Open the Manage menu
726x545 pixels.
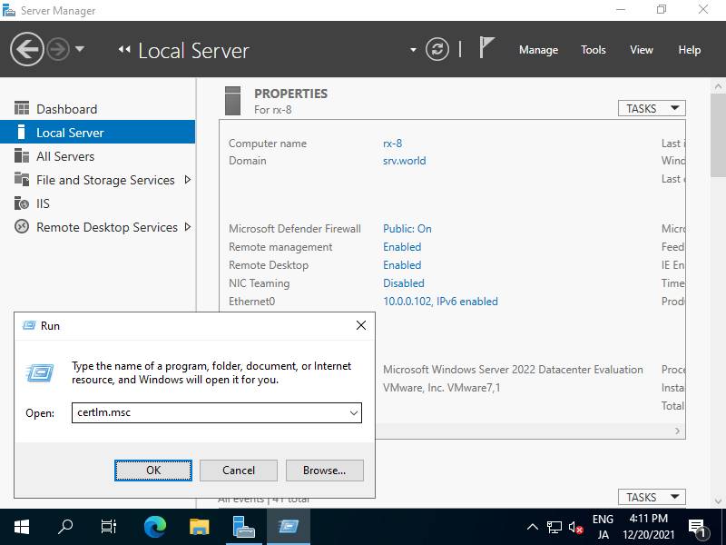tap(538, 50)
